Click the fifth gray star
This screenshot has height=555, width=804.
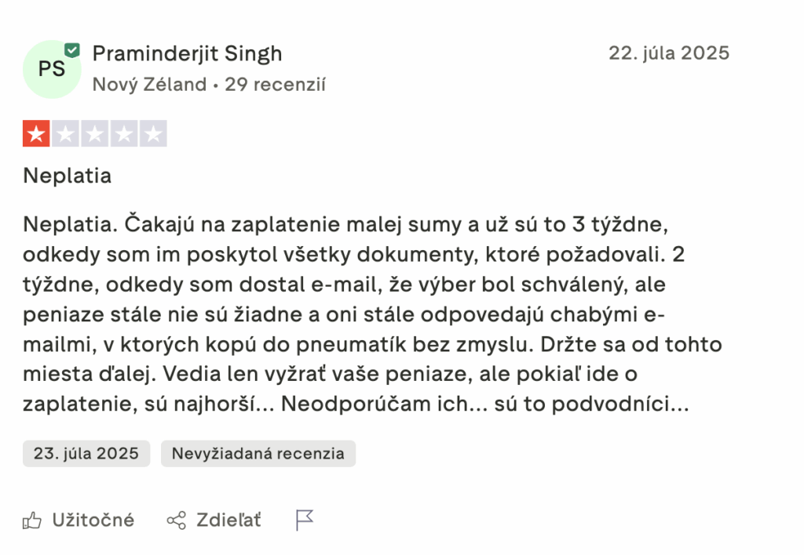click(x=153, y=134)
